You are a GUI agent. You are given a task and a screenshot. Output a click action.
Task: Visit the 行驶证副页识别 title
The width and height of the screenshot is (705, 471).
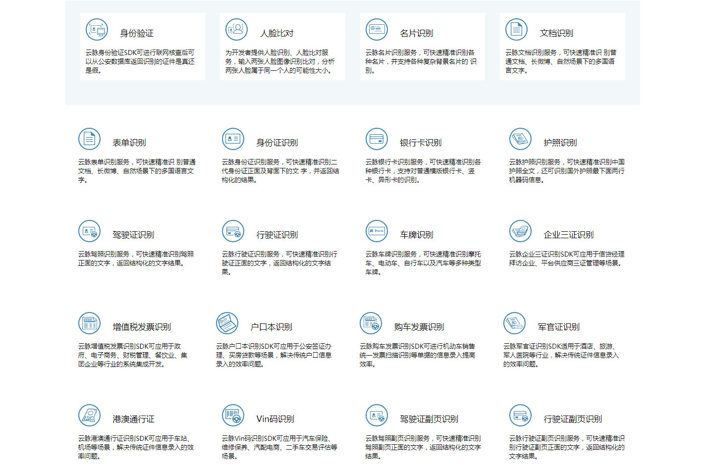tap(573, 419)
